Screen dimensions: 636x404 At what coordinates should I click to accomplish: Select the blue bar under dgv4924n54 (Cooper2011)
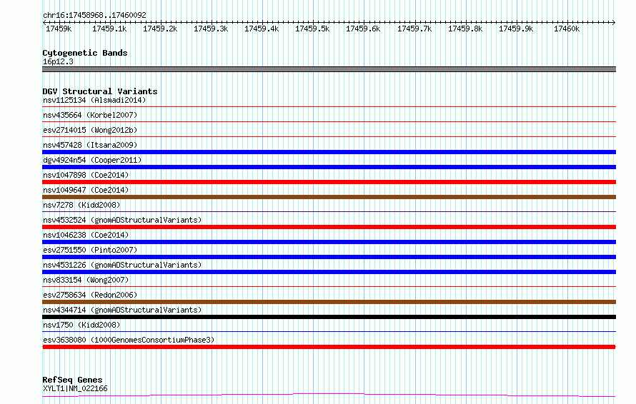tap(329, 167)
